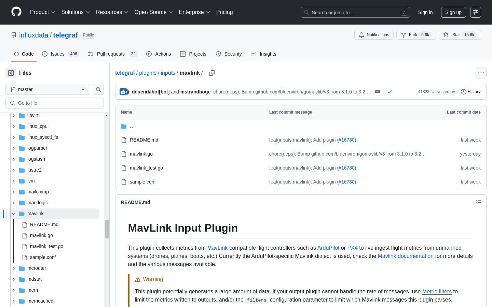Expand the mailchimp folder chevron
This screenshot has width=492, height=307.
pos(14,192)
